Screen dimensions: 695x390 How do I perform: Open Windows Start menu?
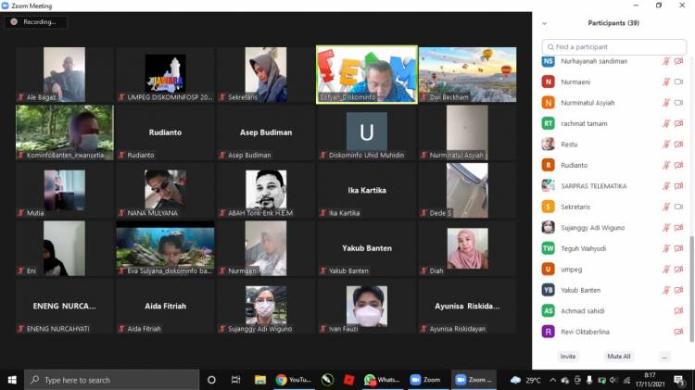[12, 380]
